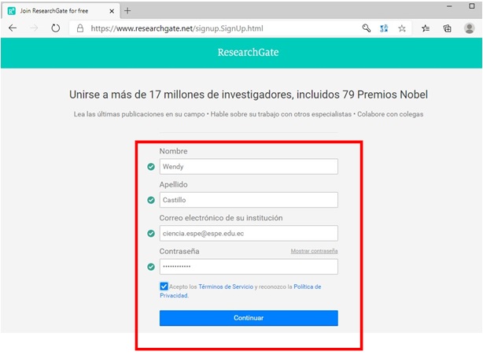Open the password key icon in address bar
The height and width of the screenshot is (362, 483).
click(x=366, y=28)
